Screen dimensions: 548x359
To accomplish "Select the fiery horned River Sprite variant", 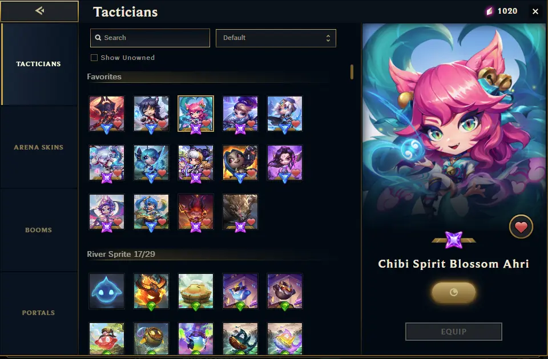I will [151, 291].
